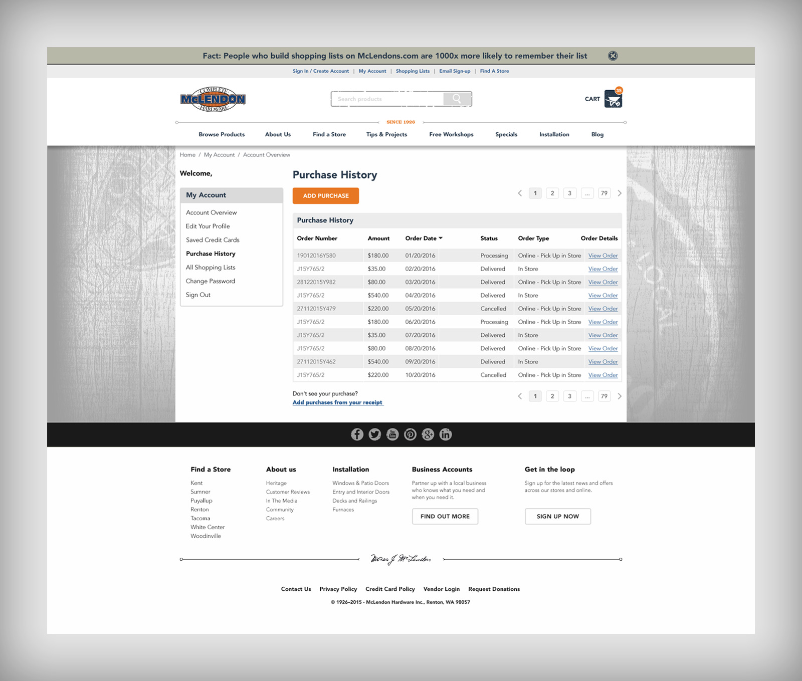Open the Facebook social icon
The width and height of the screenshot is (802, 681).
point(357,434)
